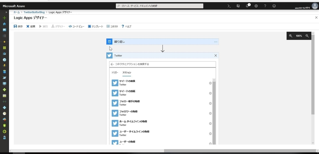Open the Dashboard icon in the sidebar
319x154 pixels.
click(4, 30)
